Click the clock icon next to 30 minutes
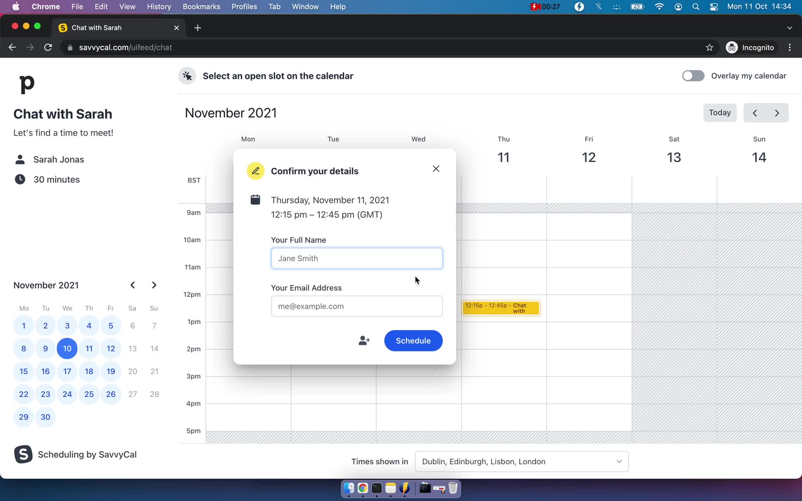This screenshot has width=802, height=501. pyautogui.click(x=20, y=180)
